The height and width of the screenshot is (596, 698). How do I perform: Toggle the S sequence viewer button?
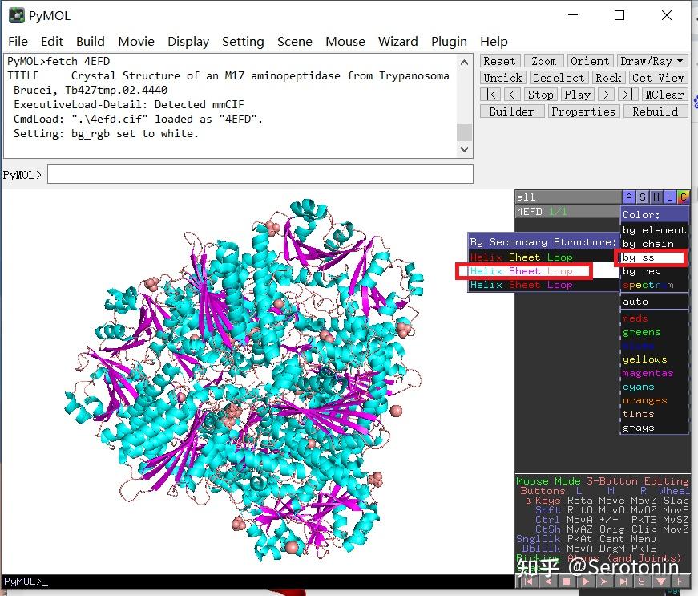pyautogui.click(x=642, y=582)
